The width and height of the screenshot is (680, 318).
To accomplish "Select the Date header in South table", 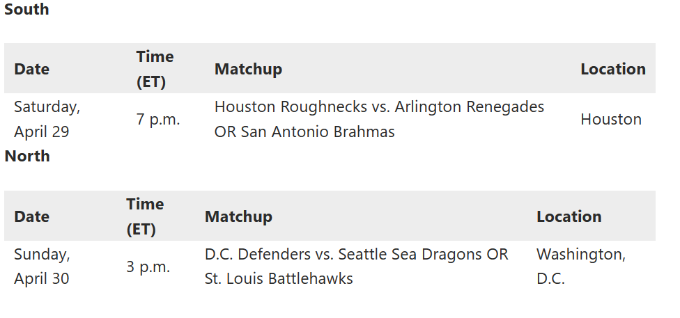I will coord(32,69).
